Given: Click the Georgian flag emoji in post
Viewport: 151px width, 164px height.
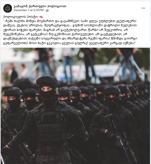Looking at the screenshot, I should pos(41,17).
